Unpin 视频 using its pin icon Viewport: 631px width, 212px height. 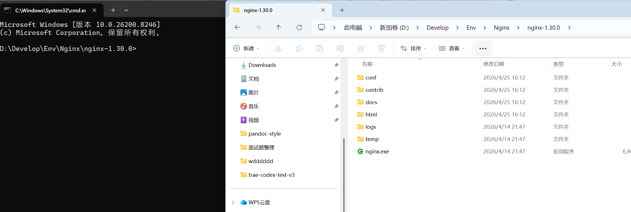coord(336,120)
